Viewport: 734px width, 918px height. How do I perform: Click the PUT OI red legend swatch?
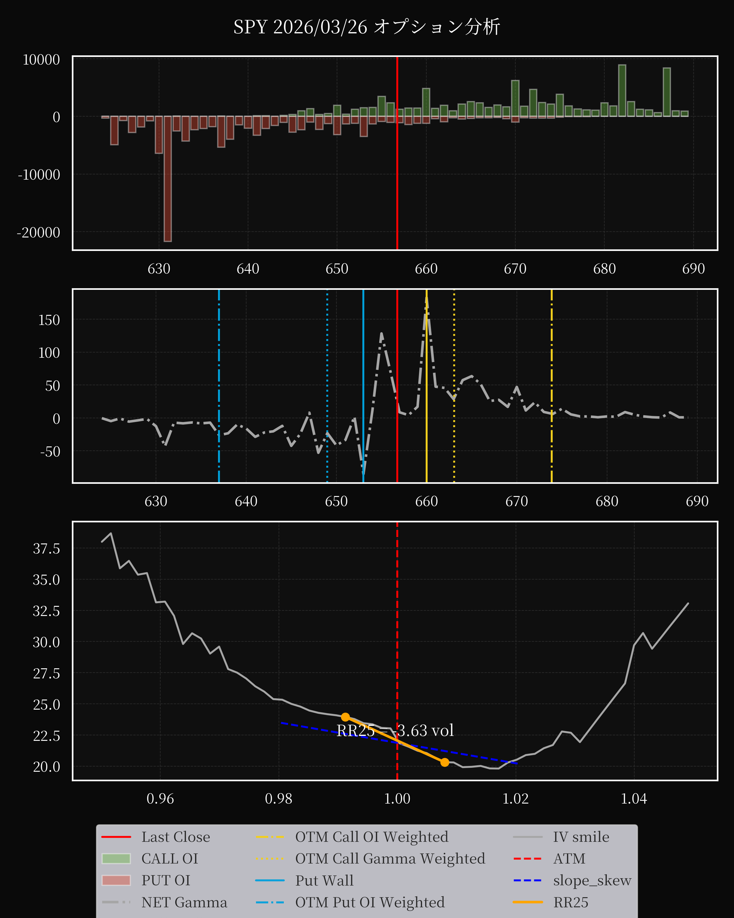coord(116,880)
